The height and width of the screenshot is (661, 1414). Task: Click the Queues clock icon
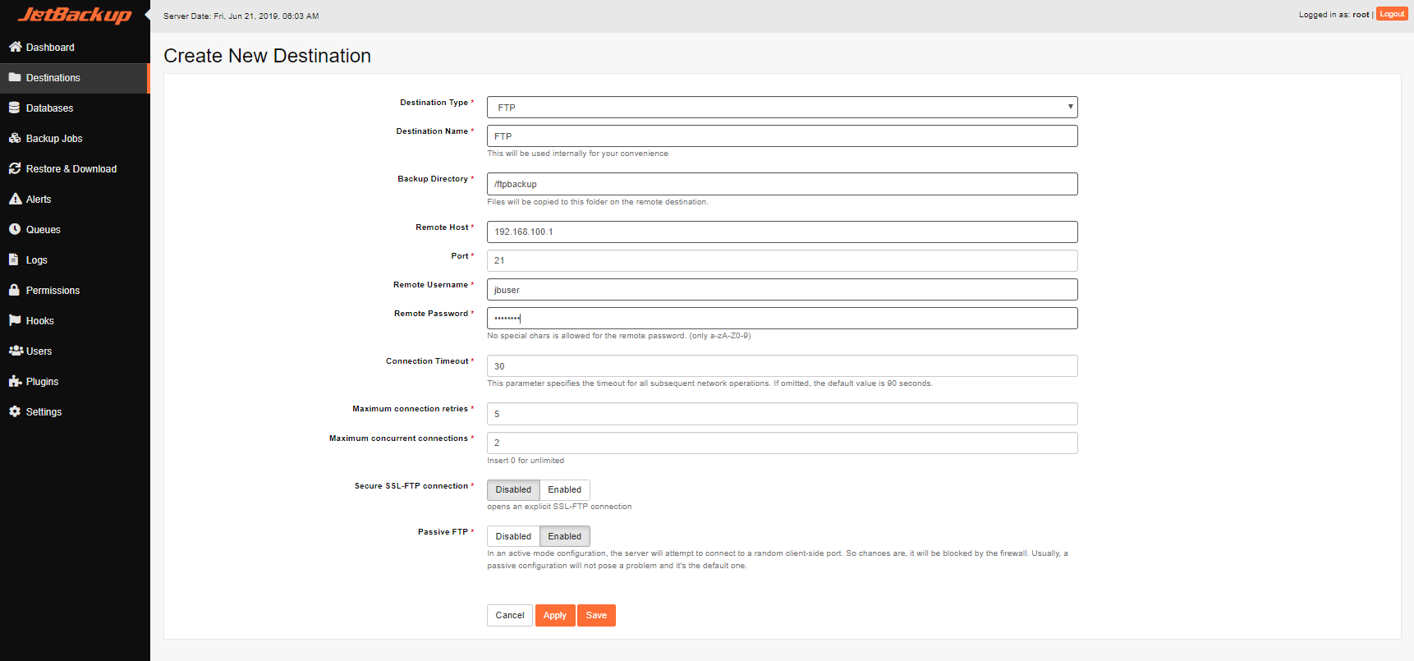15,229
